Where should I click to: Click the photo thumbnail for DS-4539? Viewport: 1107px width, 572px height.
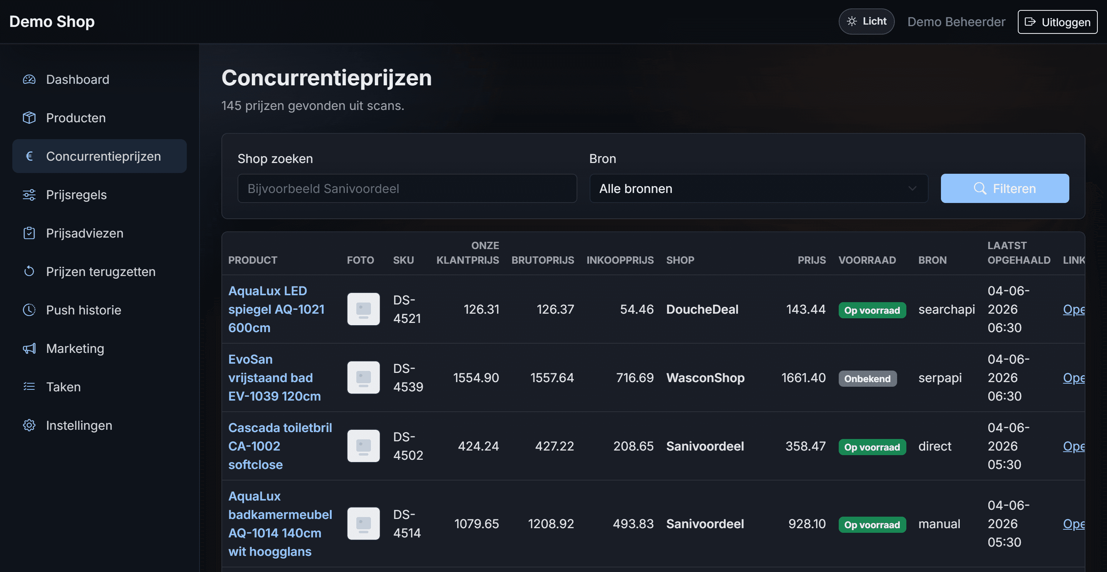coord(364,377)
